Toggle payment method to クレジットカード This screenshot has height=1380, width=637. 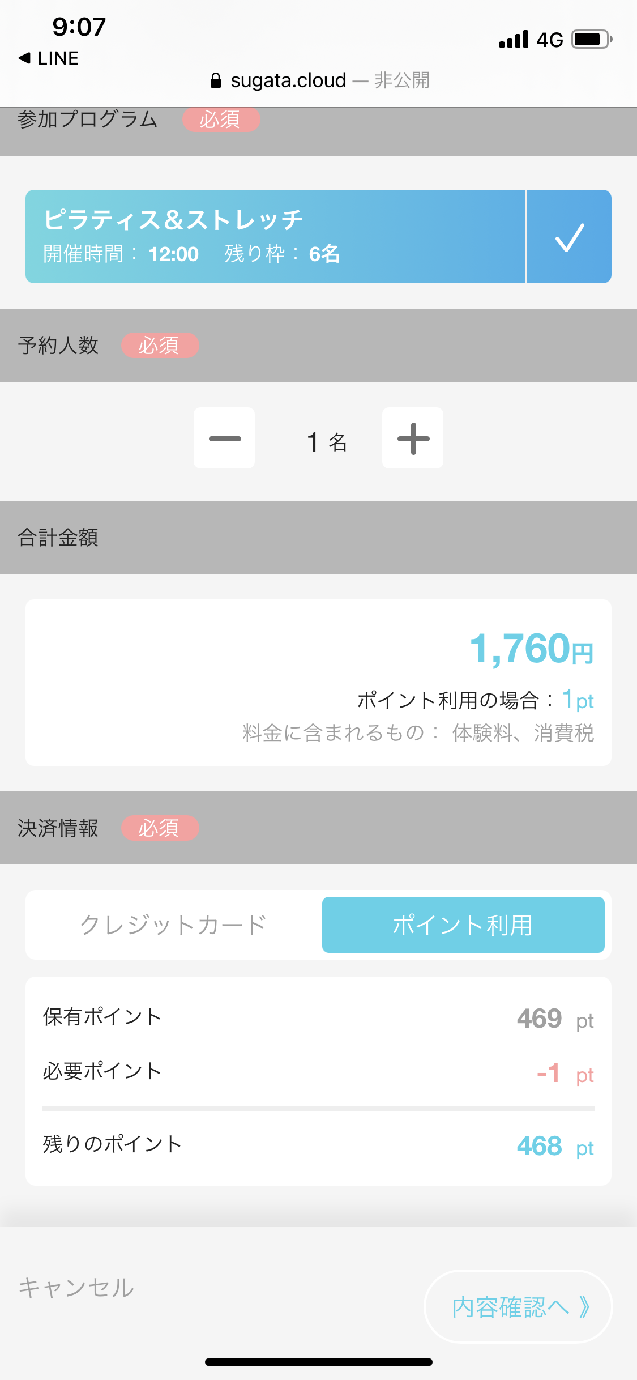(173, 925)
